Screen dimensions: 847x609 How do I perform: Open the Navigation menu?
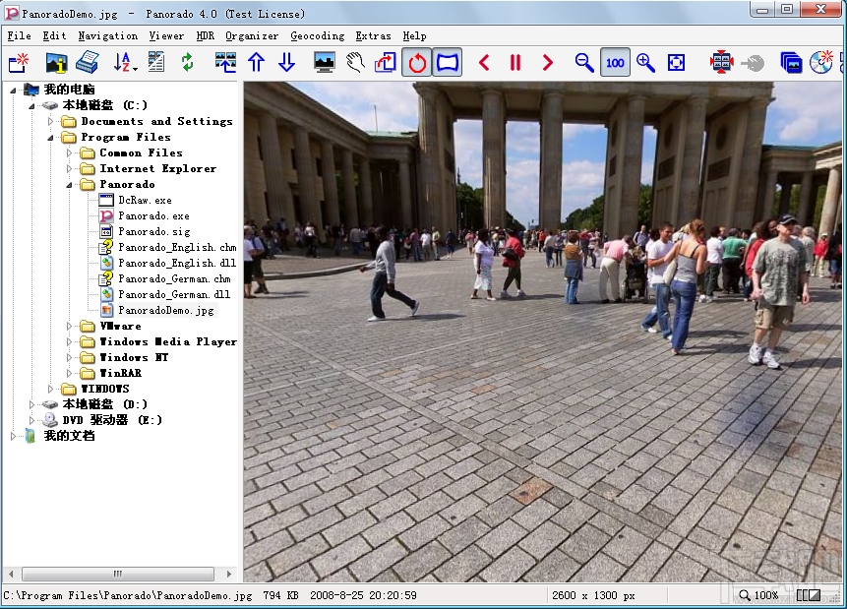tap(108, 36)
